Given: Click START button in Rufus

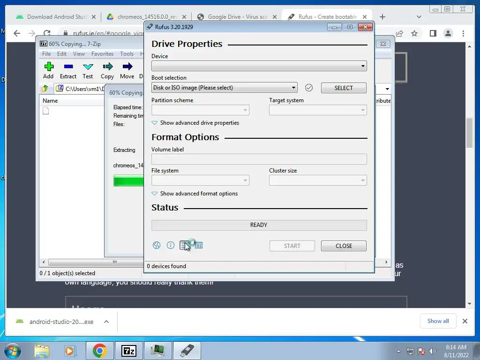Looking at the screenshot, I should [292, 246].
